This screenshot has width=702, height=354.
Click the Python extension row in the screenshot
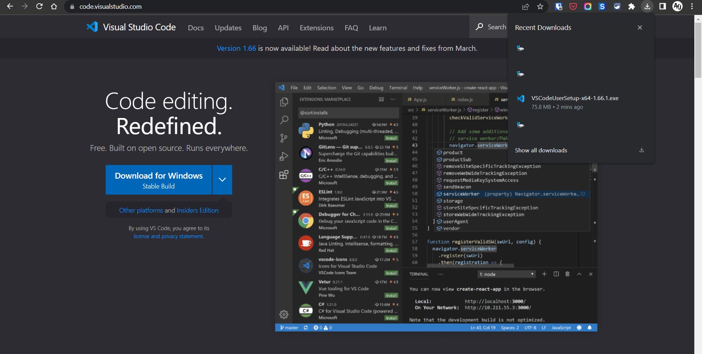pyautogui.click(x=348, y=131)
